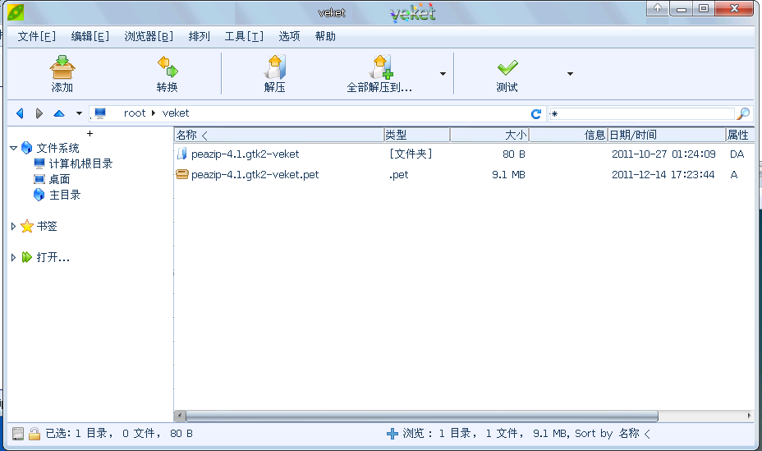Click the roll-up arrow button in title bar
Screen dimensions: 762x451
tap(658, 8)
